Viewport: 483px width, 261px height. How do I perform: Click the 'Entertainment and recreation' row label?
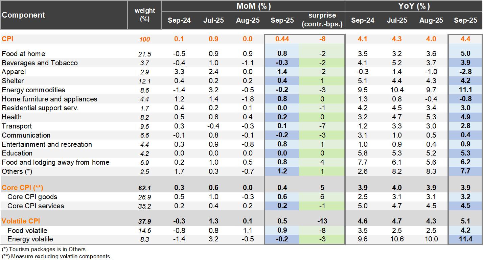click(47, 144)
